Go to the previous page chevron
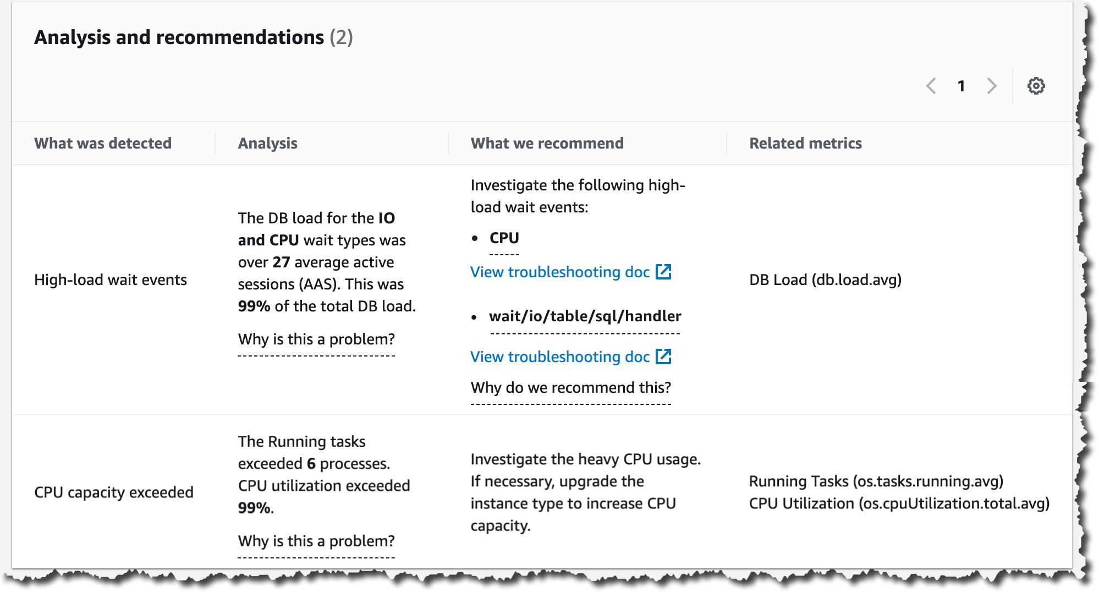Viewport: 1099px width, 592px height. click(x=931, y=86)
